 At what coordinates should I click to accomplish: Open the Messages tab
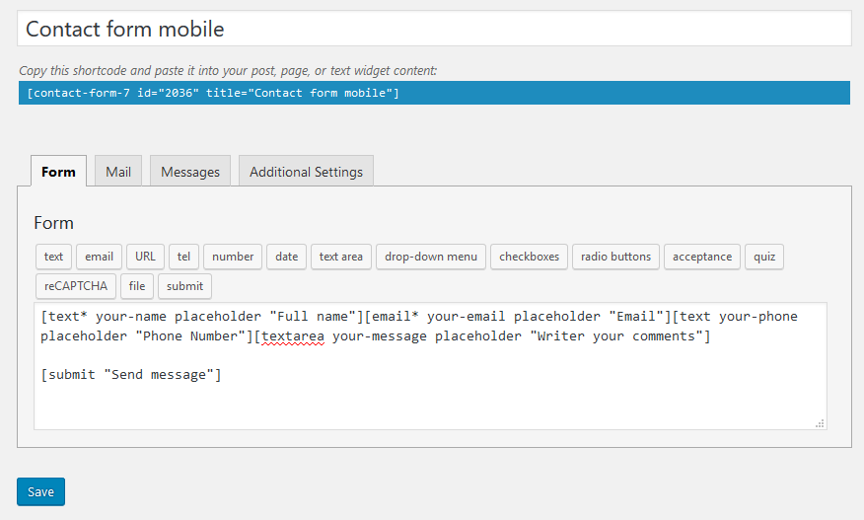[190, 172]
